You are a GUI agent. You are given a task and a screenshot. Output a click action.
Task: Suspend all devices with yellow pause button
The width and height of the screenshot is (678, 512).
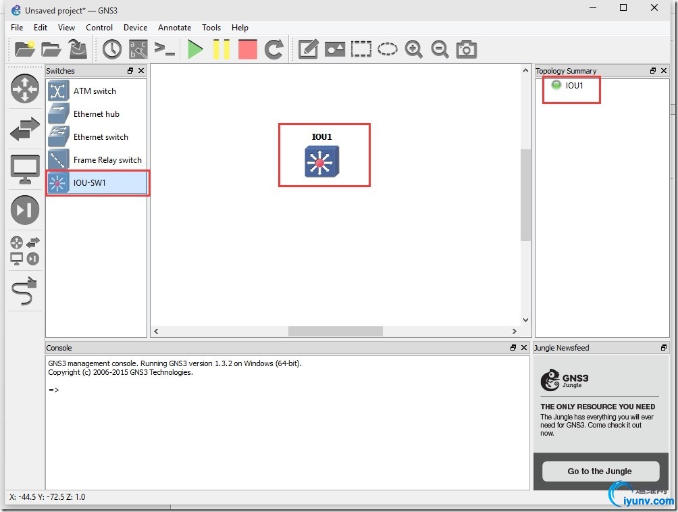221,49
